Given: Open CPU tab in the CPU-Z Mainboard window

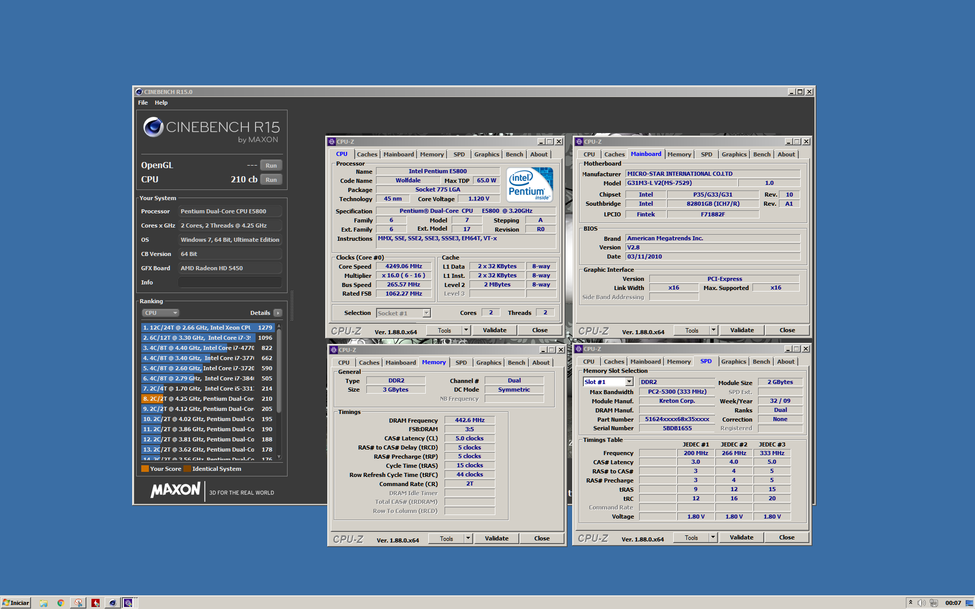Looking at the screenshot, I should (x=589, y=154).
